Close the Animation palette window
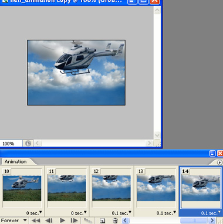This screenshot has height=224, width=223. pos(220,153)
